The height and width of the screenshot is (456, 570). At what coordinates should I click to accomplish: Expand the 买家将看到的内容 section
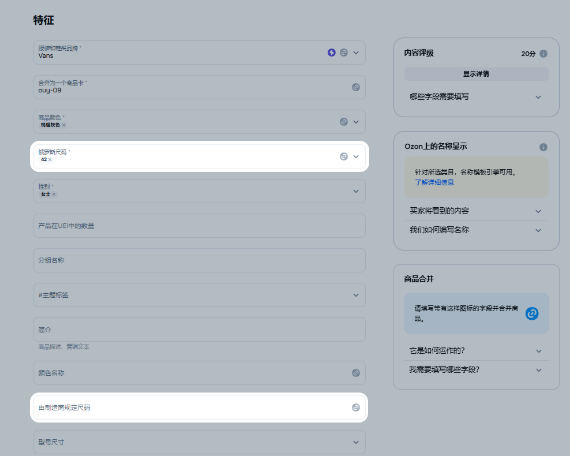pyautogui.click(x=538, y=211)
